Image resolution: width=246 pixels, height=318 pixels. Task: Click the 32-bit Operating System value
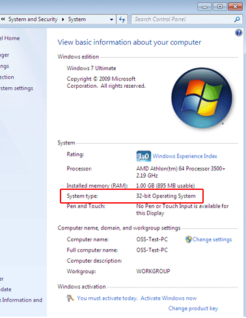166,196
